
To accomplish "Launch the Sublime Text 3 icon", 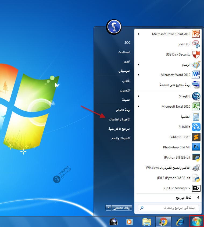I will click(196, 137).
